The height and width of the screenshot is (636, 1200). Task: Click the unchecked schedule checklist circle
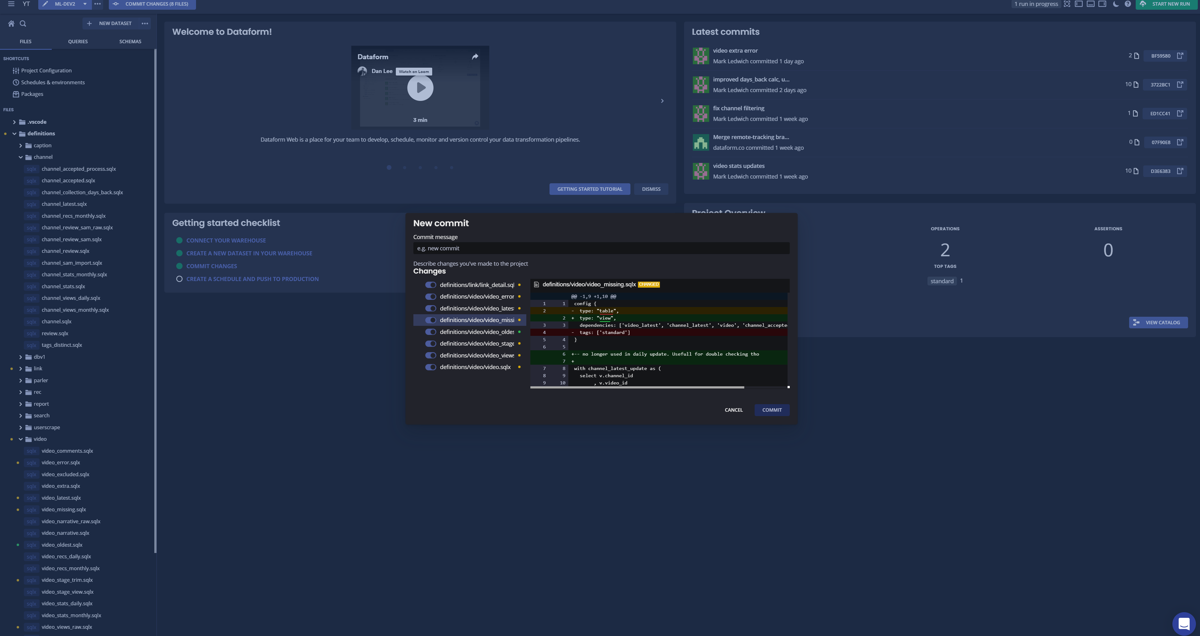[x=179, y=279]
